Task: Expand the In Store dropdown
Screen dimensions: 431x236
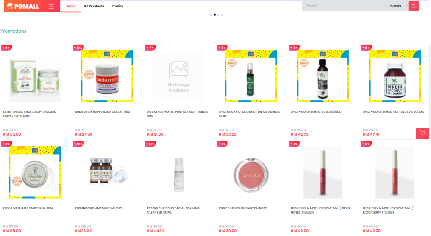Action: coord(398,6)
